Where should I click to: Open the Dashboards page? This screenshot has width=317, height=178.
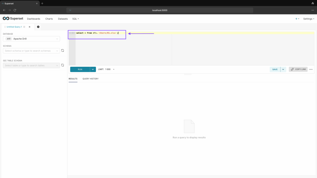coord(33,19)
